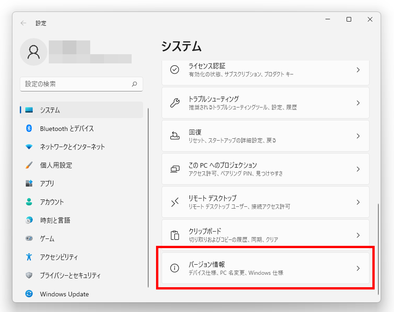The width and height of the screenshot is (394, 312).
Task: Open Bluetooth とデバイス category
Action: point(81,128)
